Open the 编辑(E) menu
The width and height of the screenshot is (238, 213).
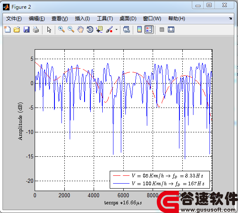(x=37, y=19)
